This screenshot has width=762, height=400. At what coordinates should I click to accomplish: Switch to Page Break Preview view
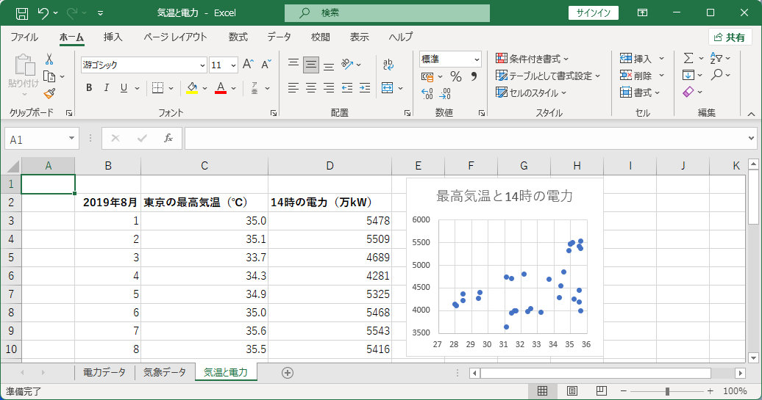[x=601, y=390]
